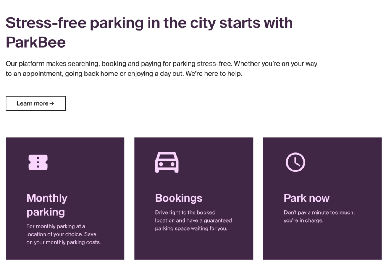Screen dimensions: 391x266
Task: Open the Learn more button
Action: coord(36,103)
